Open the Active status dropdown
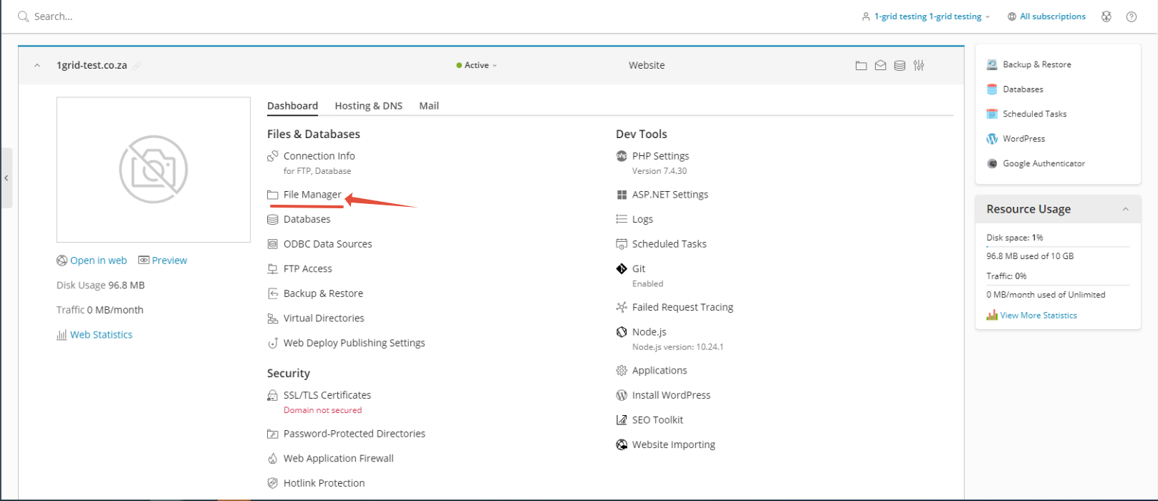This screenshot has width=1158, height=501. coord(477,65)
